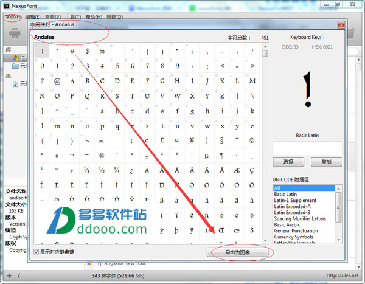Select the ½ fraction glyph
This screenshot has width=365, height=284.
point(102,170)
